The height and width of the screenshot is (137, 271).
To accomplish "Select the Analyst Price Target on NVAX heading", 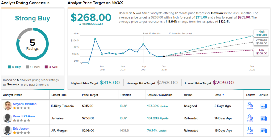I will tap(95, 3).
